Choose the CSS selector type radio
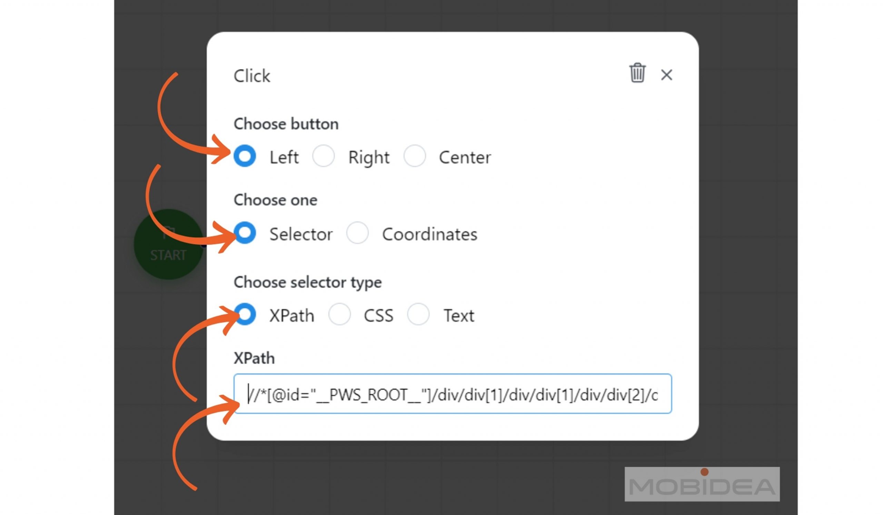883x515 pixels. click(x=339, y=314)
